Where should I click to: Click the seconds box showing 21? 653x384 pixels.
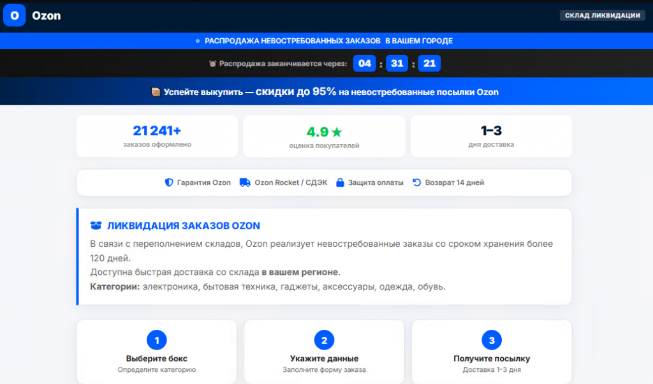click(x=429, y=63)
